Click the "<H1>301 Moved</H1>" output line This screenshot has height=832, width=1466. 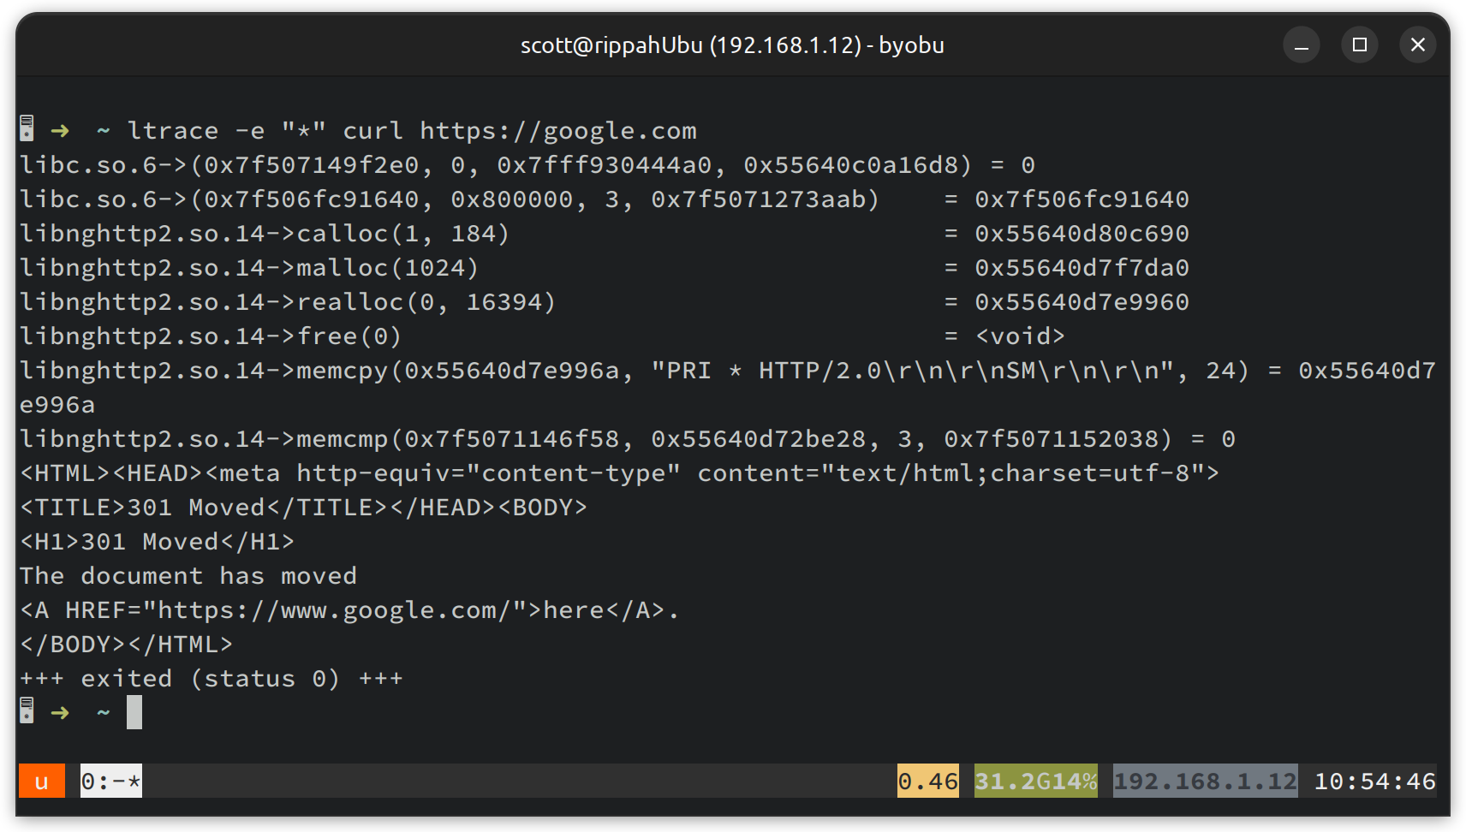tap(157, 541)
